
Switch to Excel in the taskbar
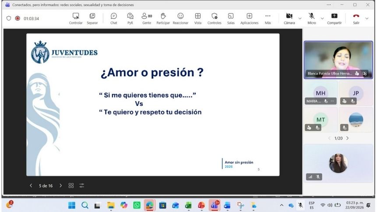(188, 205)
